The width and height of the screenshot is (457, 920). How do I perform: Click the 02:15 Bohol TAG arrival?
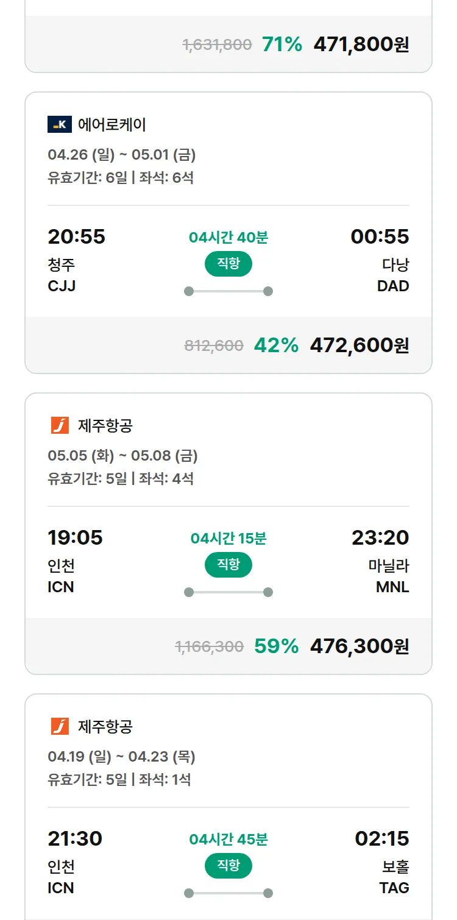[x=382, y=838]
